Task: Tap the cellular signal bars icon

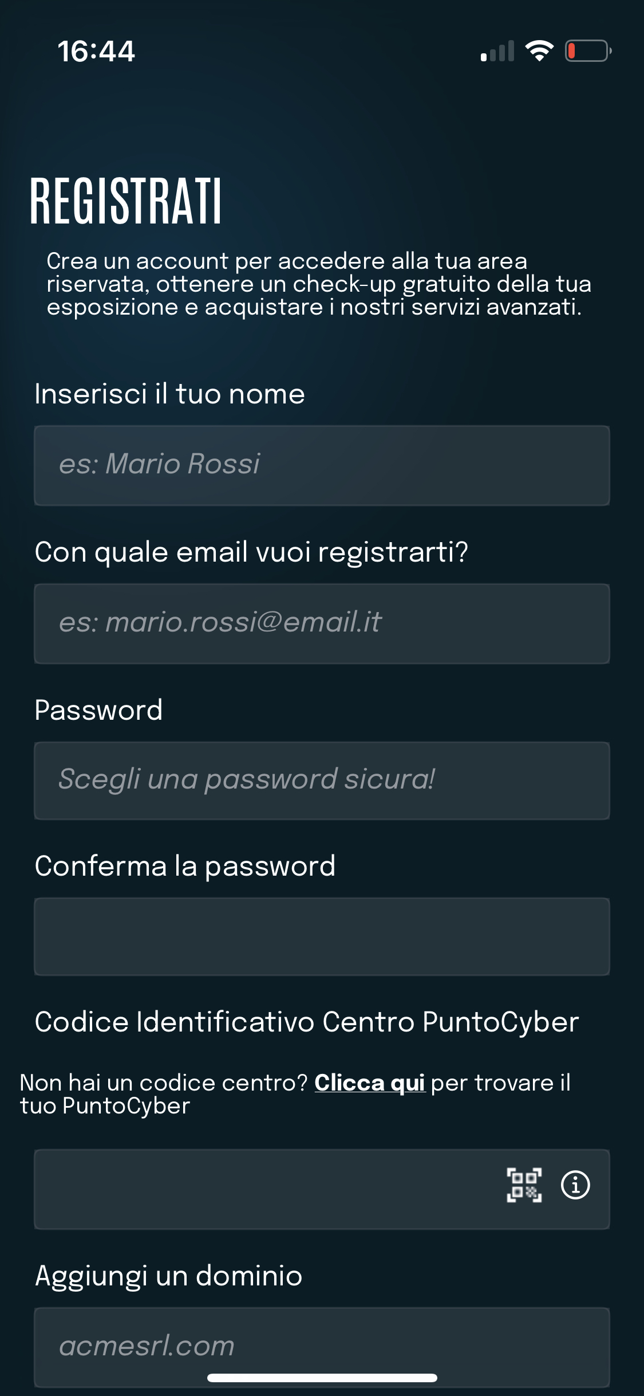Action: click(497, 51)
